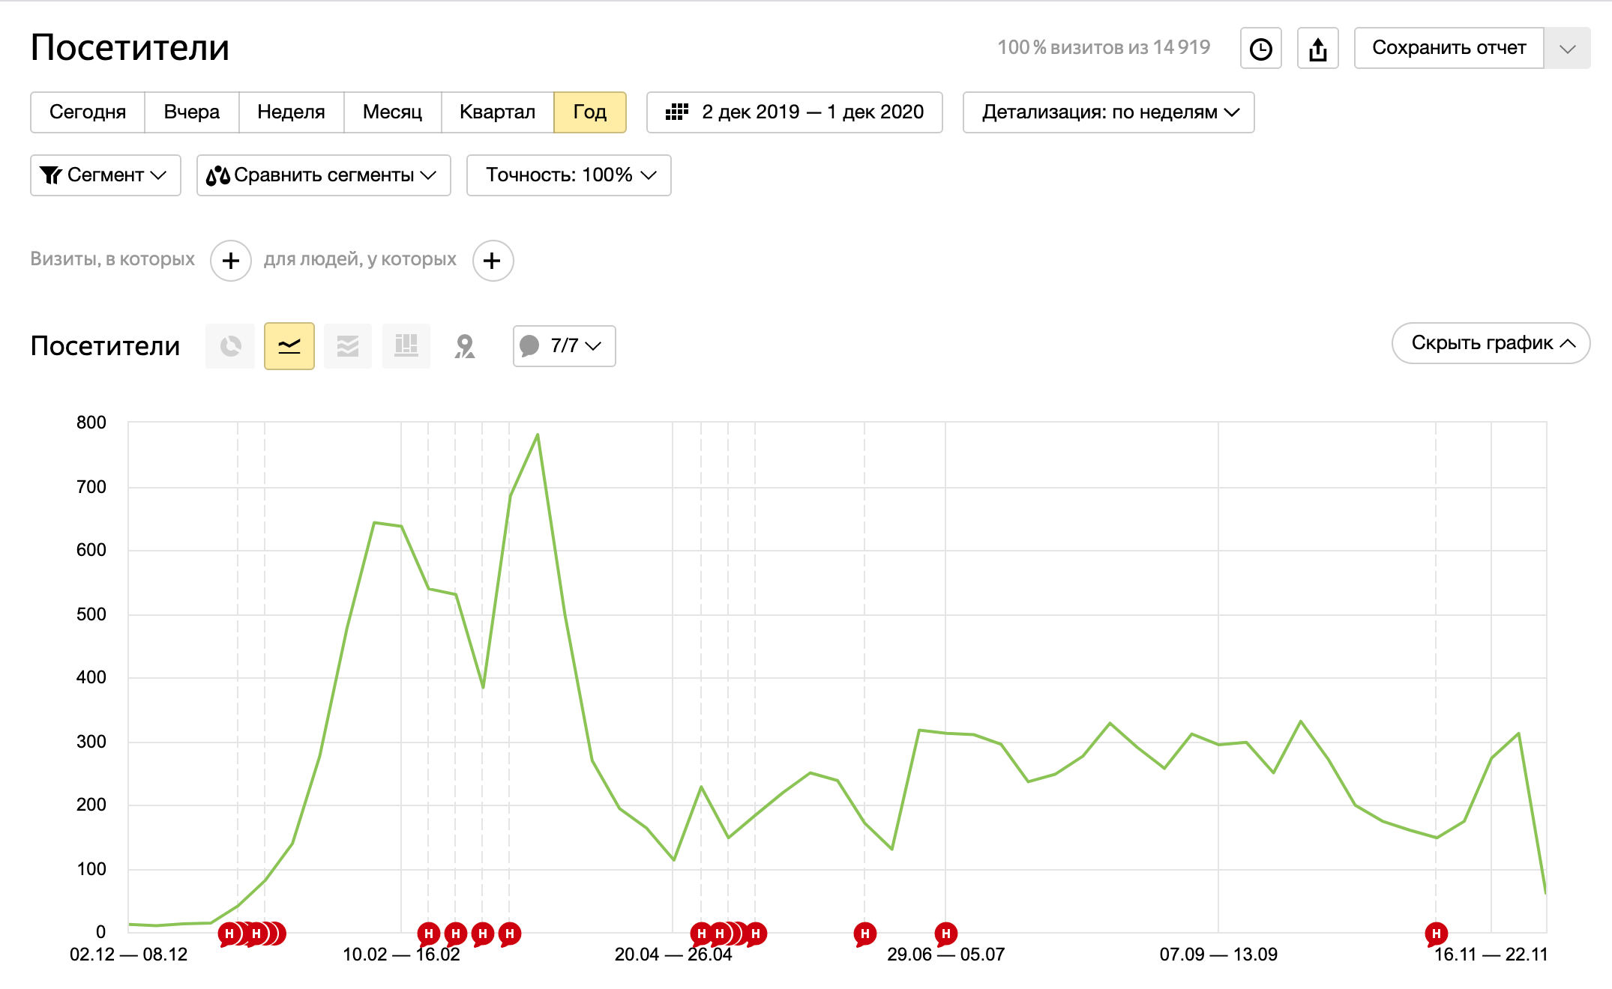Open the 'Сегмент' filter dropdown
This screenshot has height=989, width=1612.
[105, 175]
